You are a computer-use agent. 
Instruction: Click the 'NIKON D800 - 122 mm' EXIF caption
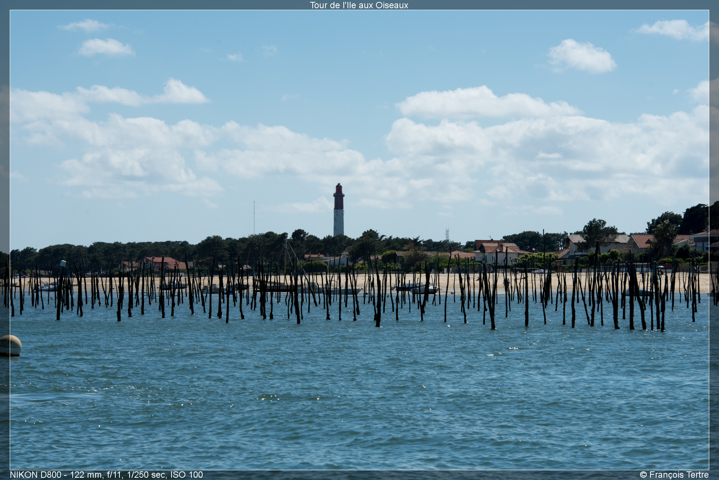click(106, 475)
